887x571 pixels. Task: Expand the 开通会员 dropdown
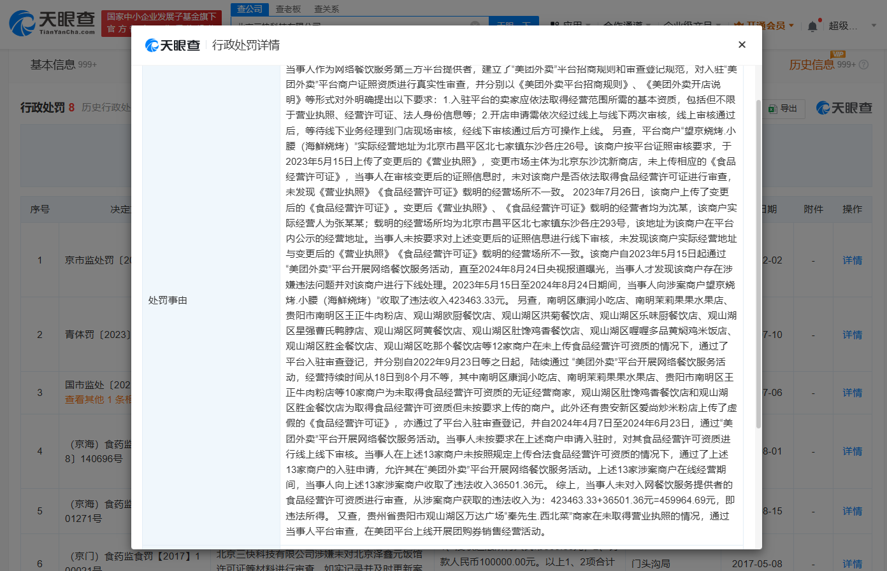791,25
